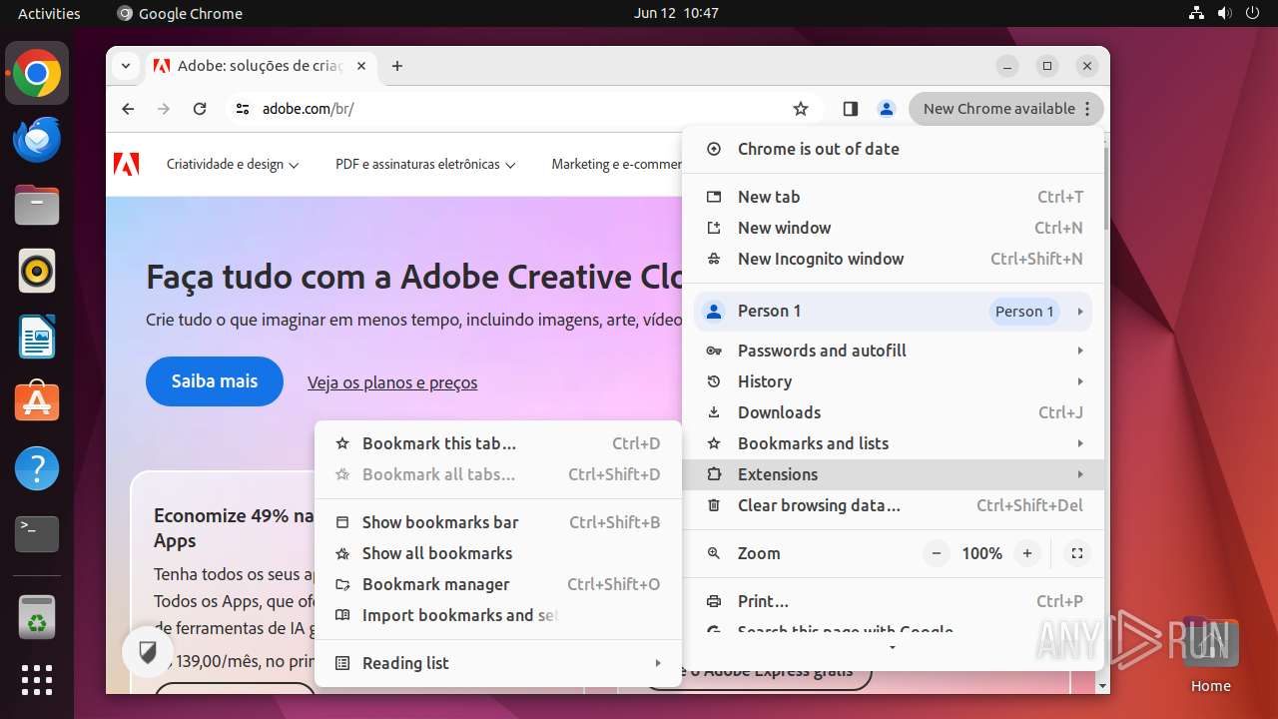Toggle Show bookmarks bar
The height and width of the screenshot is (719, 1278).
point(497,522)
